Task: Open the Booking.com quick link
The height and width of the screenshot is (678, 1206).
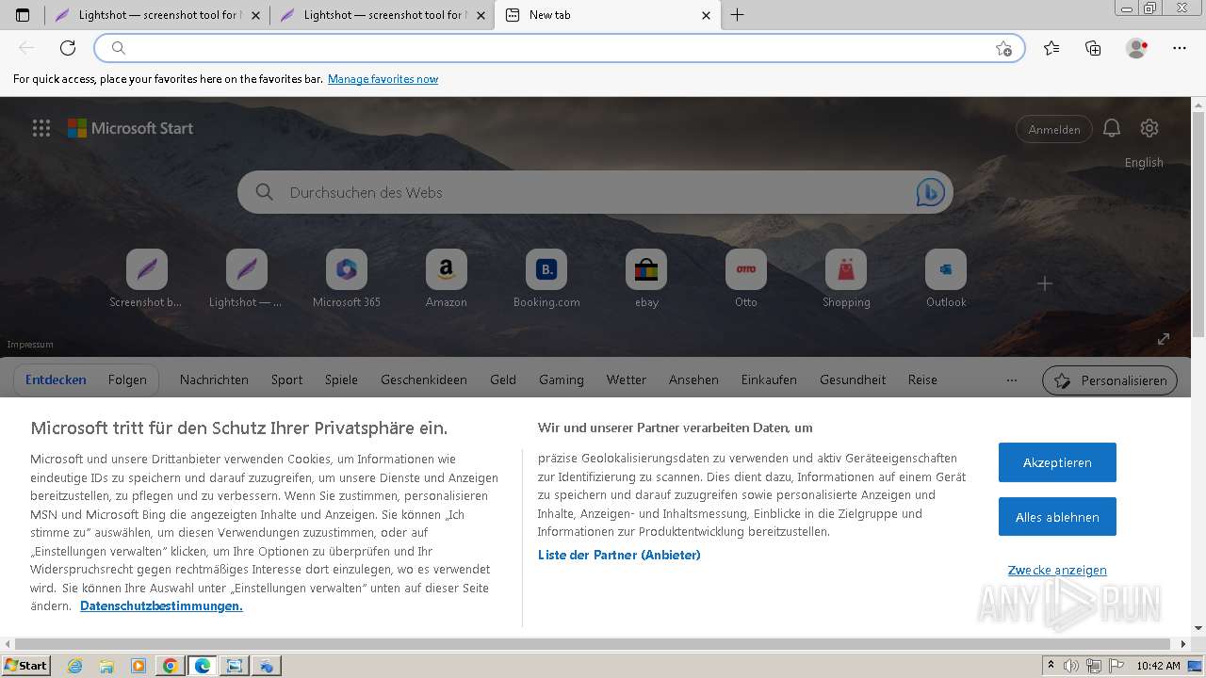Action: (546, 279)
